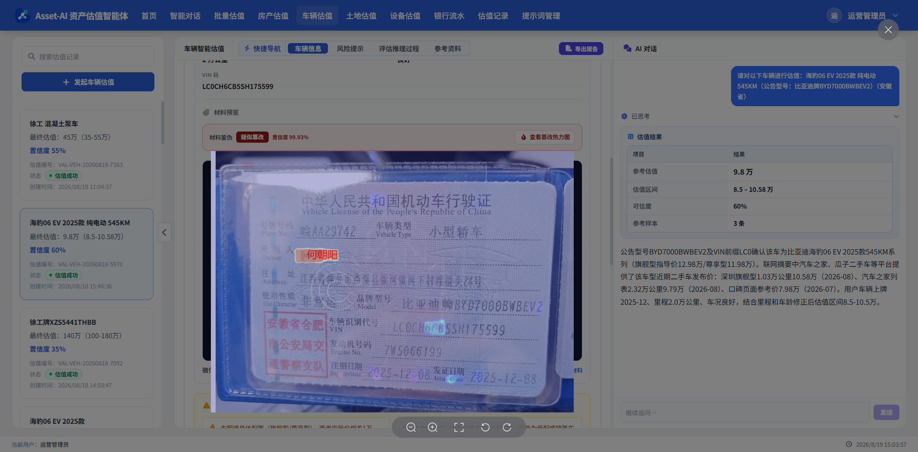918x452 pixels.
Task: Open the 批量估值 menu item
Action: point(229,16)
